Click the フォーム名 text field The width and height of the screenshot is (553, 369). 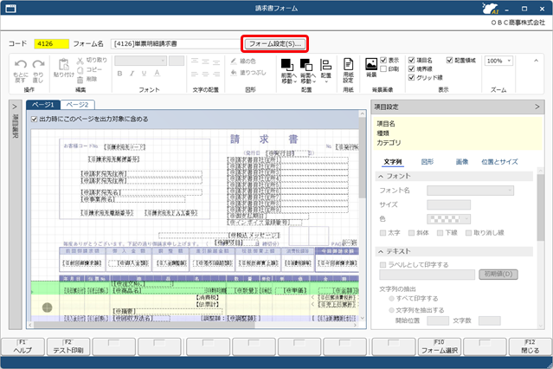(x=177, y=44)
